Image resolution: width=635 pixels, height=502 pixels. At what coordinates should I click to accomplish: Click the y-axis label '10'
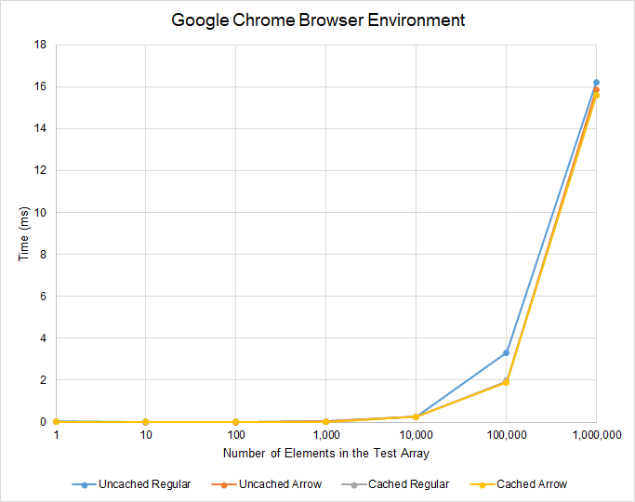pyautogui.click(x=41, y=212)
